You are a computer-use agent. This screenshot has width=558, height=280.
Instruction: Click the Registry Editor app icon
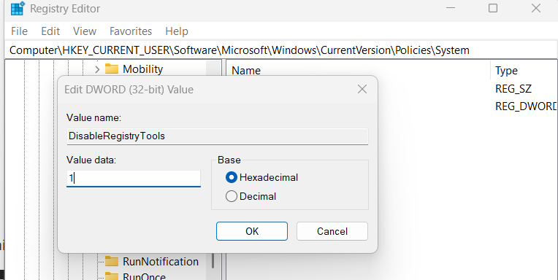tap(18, 9)
